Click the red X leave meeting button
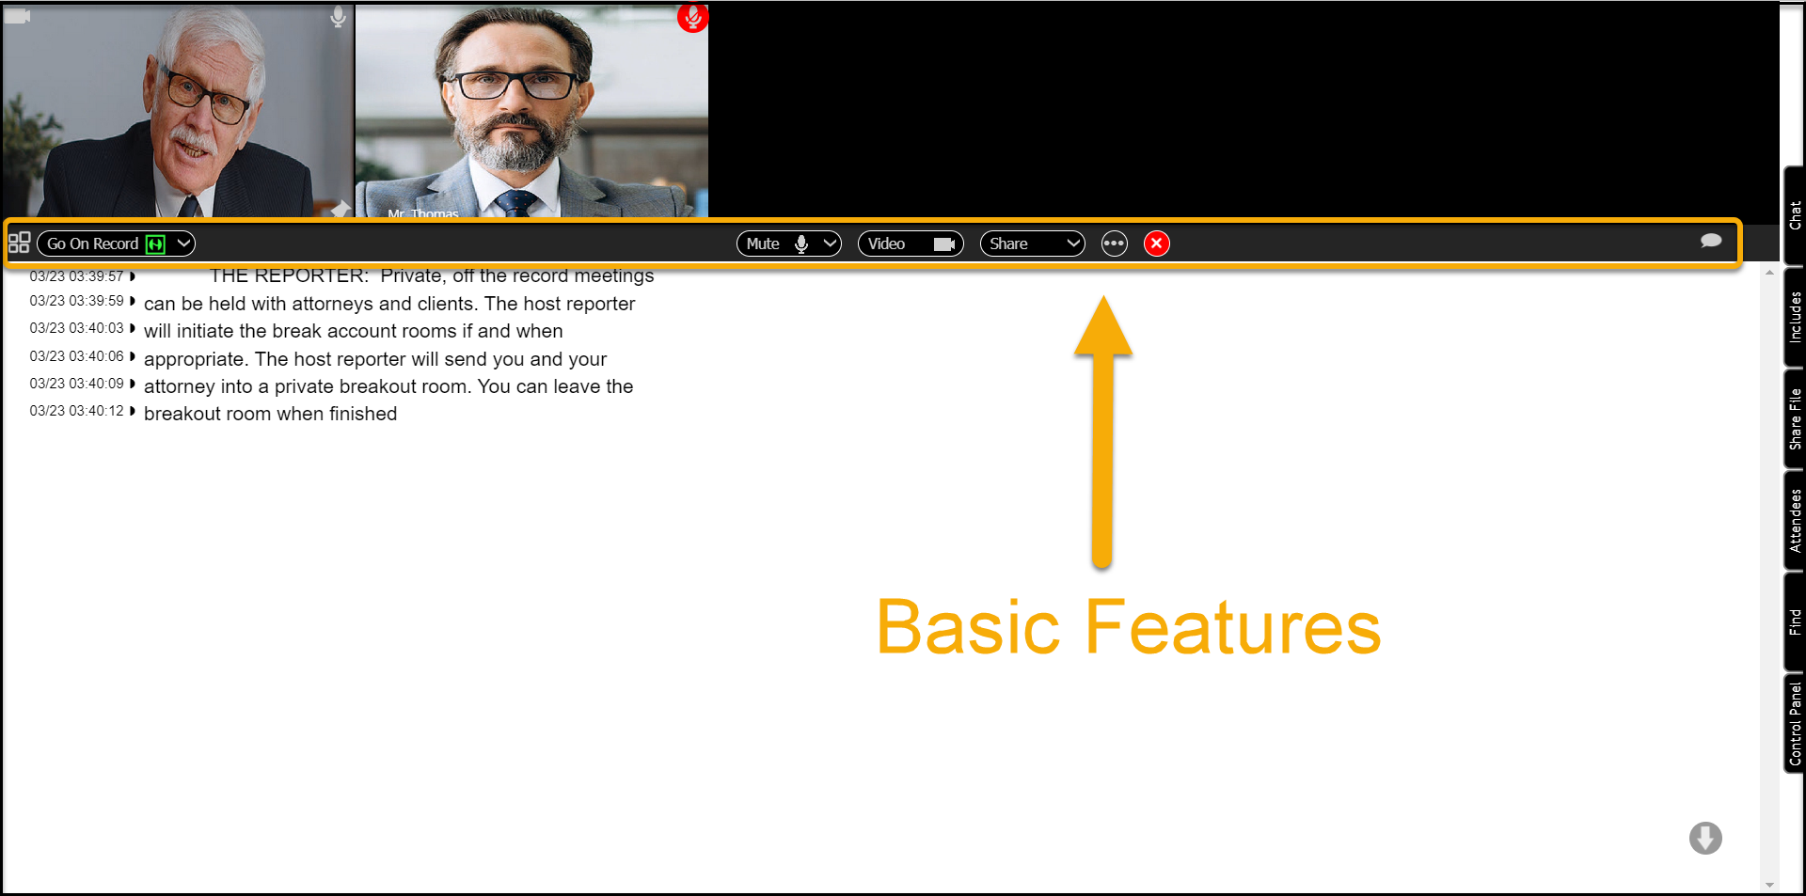Viewport: 1806px width, 896px height. click(x=1156, y=244)
